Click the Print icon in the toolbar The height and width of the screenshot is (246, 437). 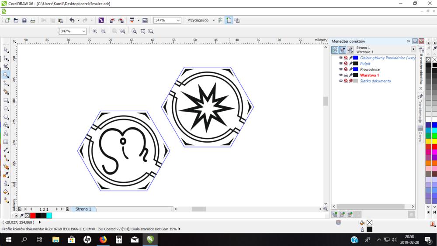(32, 20)
